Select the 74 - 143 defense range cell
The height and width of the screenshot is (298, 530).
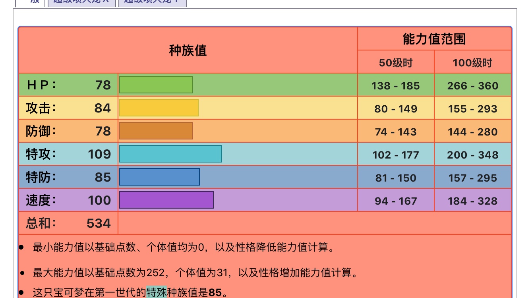coord(396,132)
